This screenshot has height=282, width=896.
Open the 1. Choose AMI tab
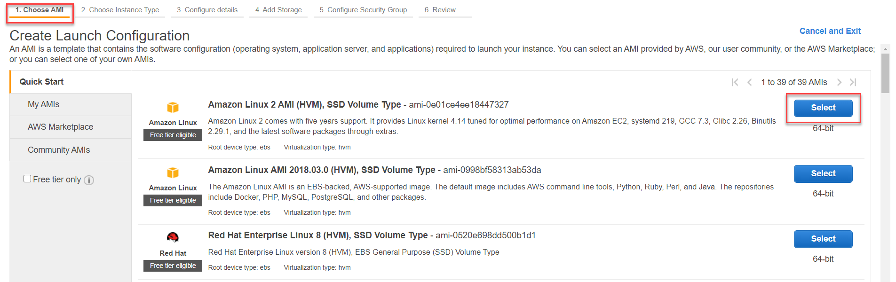coord(40,10)
